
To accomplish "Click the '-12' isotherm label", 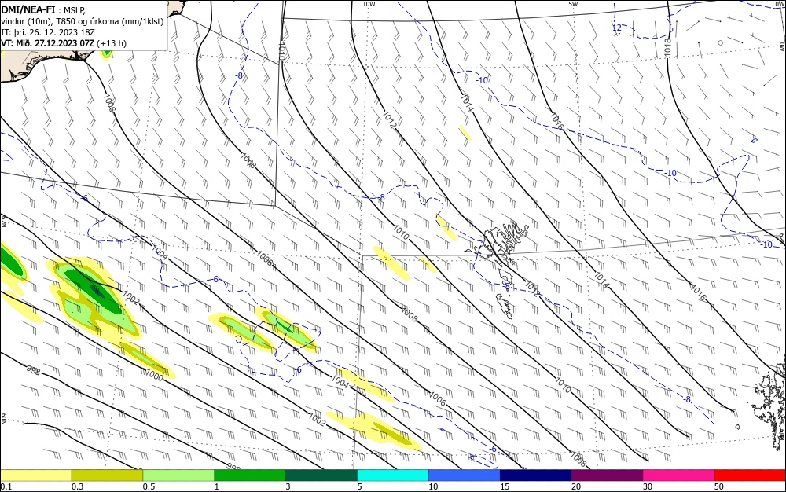I will 616,28.
